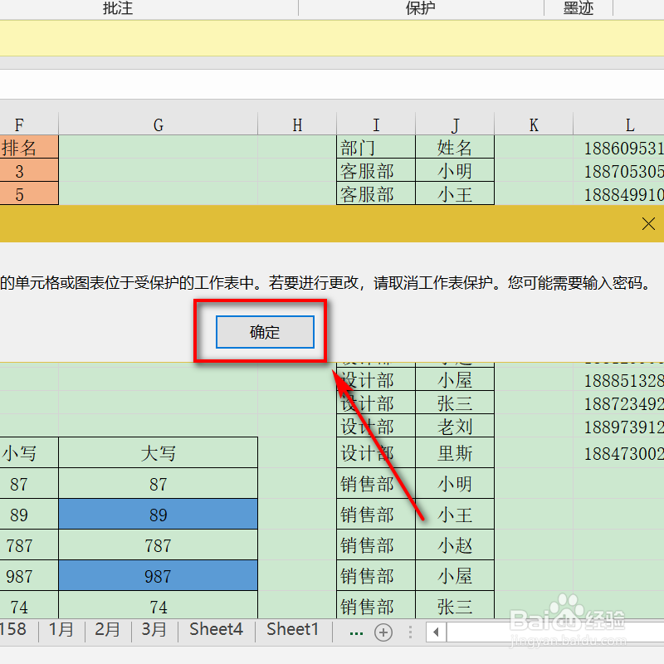Click the 保护 ribbon group label
This screenshot has width=664, height=664.
tap(420, 8)
